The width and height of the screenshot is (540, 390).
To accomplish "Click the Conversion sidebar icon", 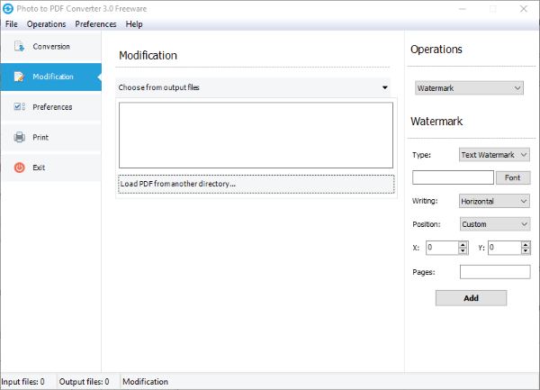I will pyautogui.click(x=19, y=47).
